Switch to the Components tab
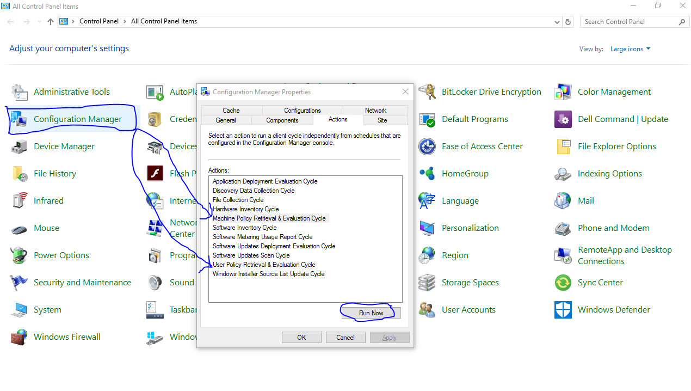Viewport: 691px width, 391px height. (282, 120)
